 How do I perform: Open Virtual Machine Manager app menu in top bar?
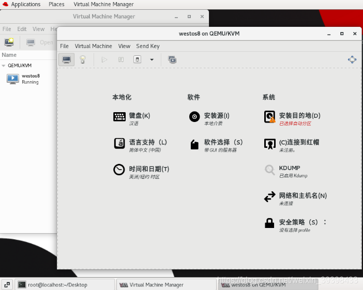pyautogui.click(x=103, y=4)
